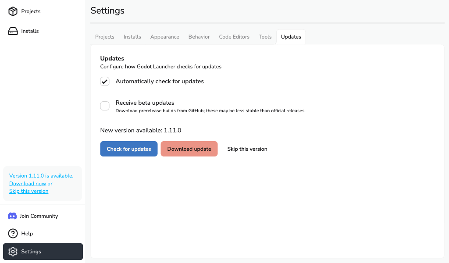Select the Settings label in the sidebar
This screenshot has width=449, height=263.
[x=31, y=252]
